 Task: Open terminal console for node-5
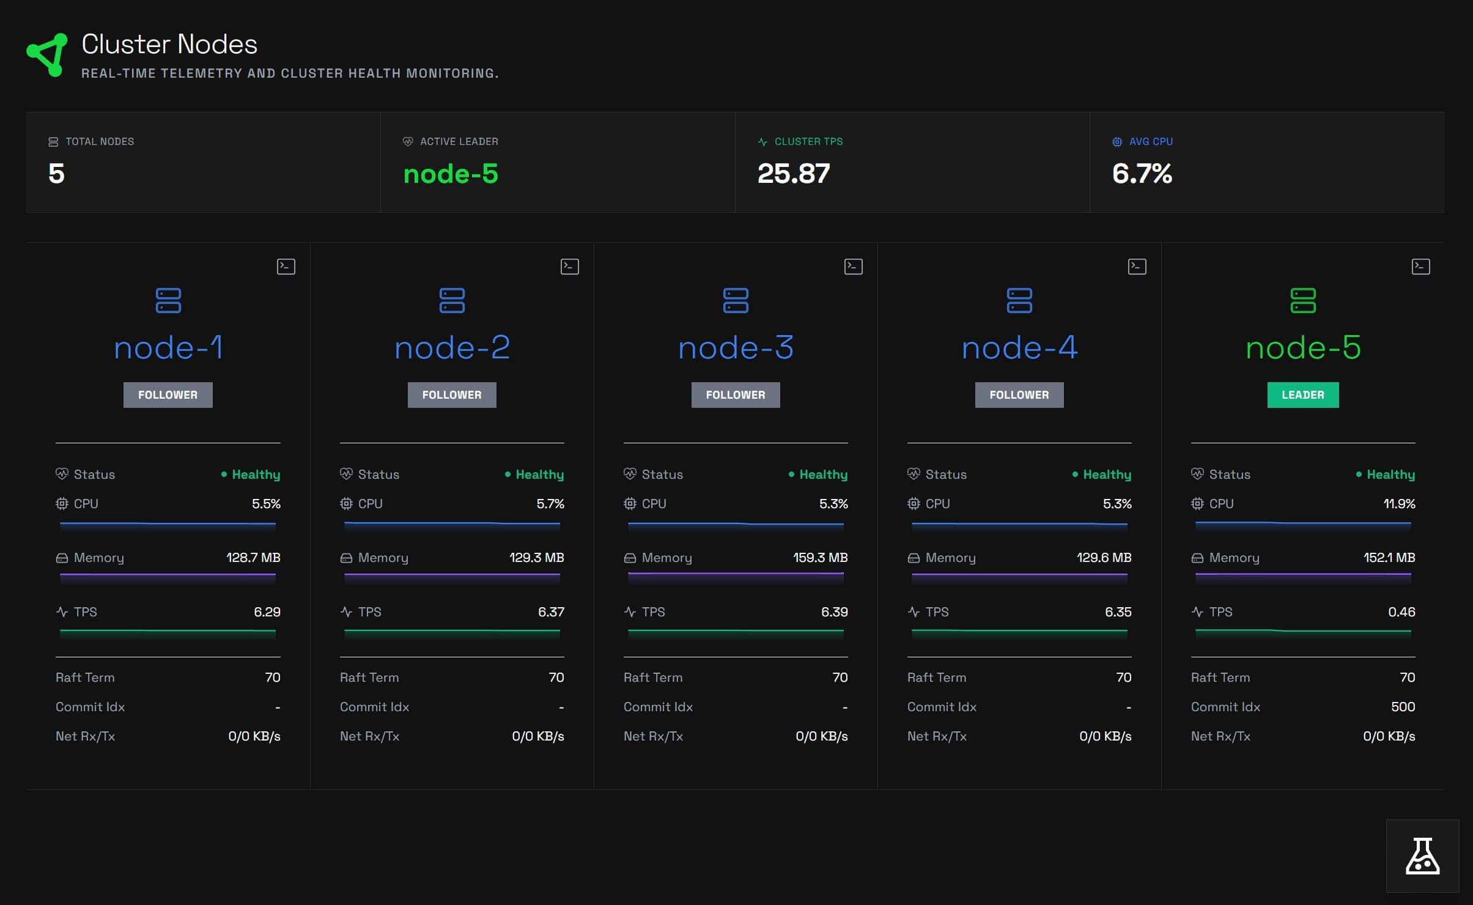click(x=1421, y=267)
